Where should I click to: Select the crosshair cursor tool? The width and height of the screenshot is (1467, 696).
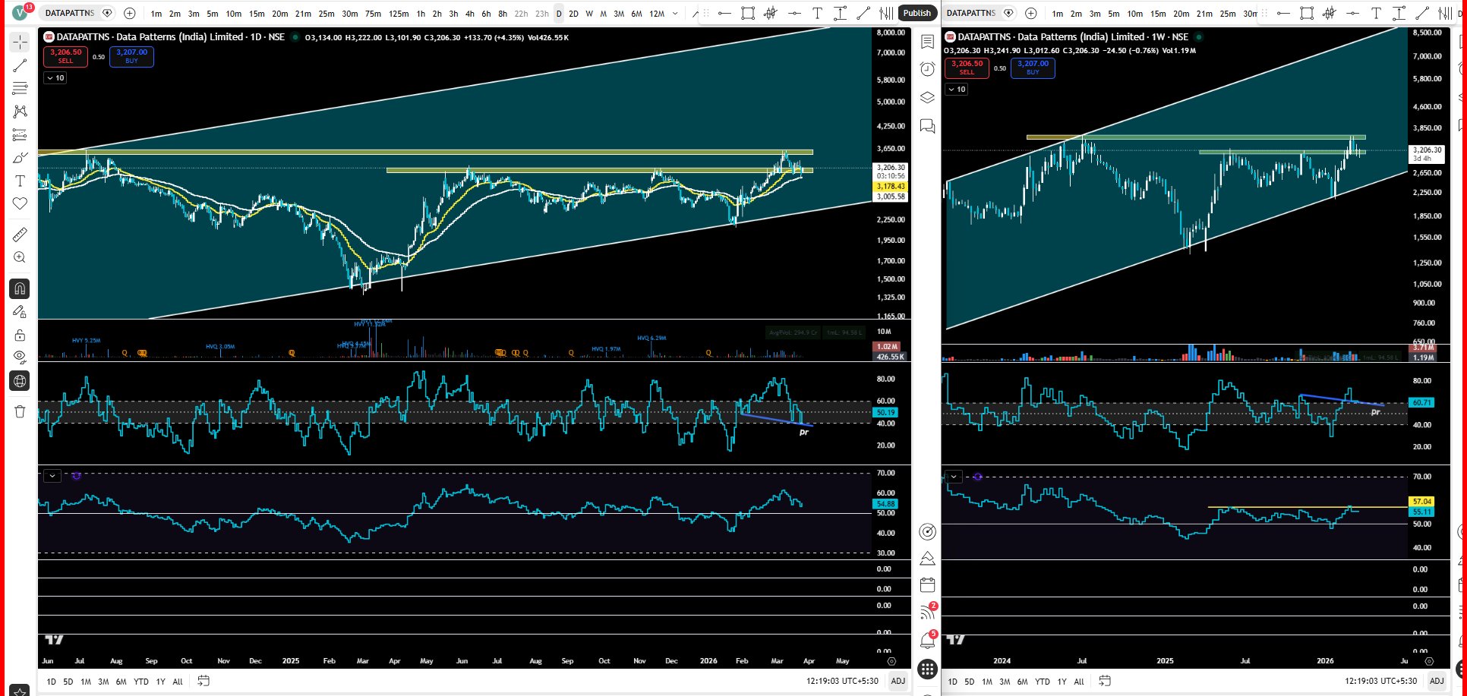(x=21, y=43)
